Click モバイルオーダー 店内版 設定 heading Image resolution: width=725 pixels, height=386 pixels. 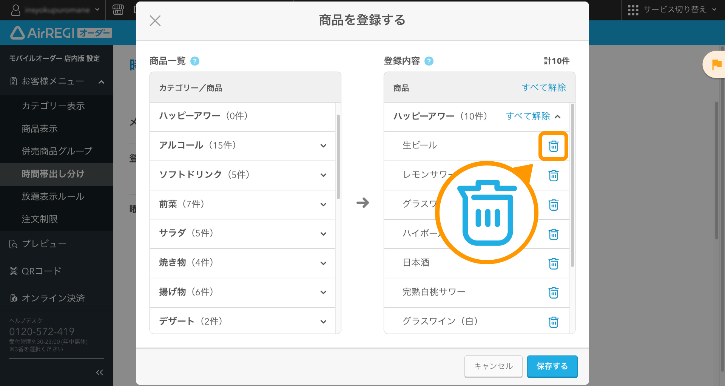click(x=54, y=58)
